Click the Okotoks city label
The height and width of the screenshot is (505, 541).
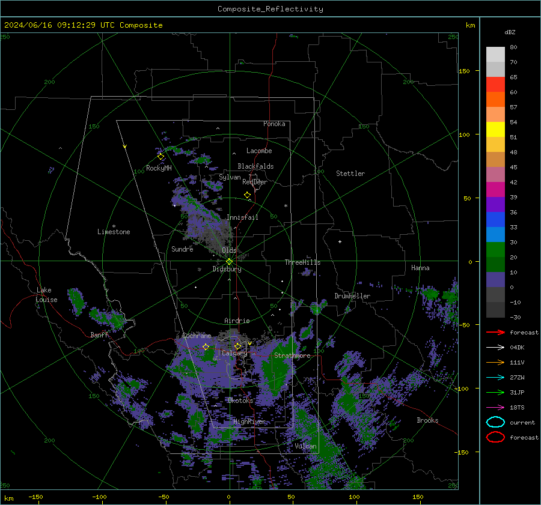240,401
